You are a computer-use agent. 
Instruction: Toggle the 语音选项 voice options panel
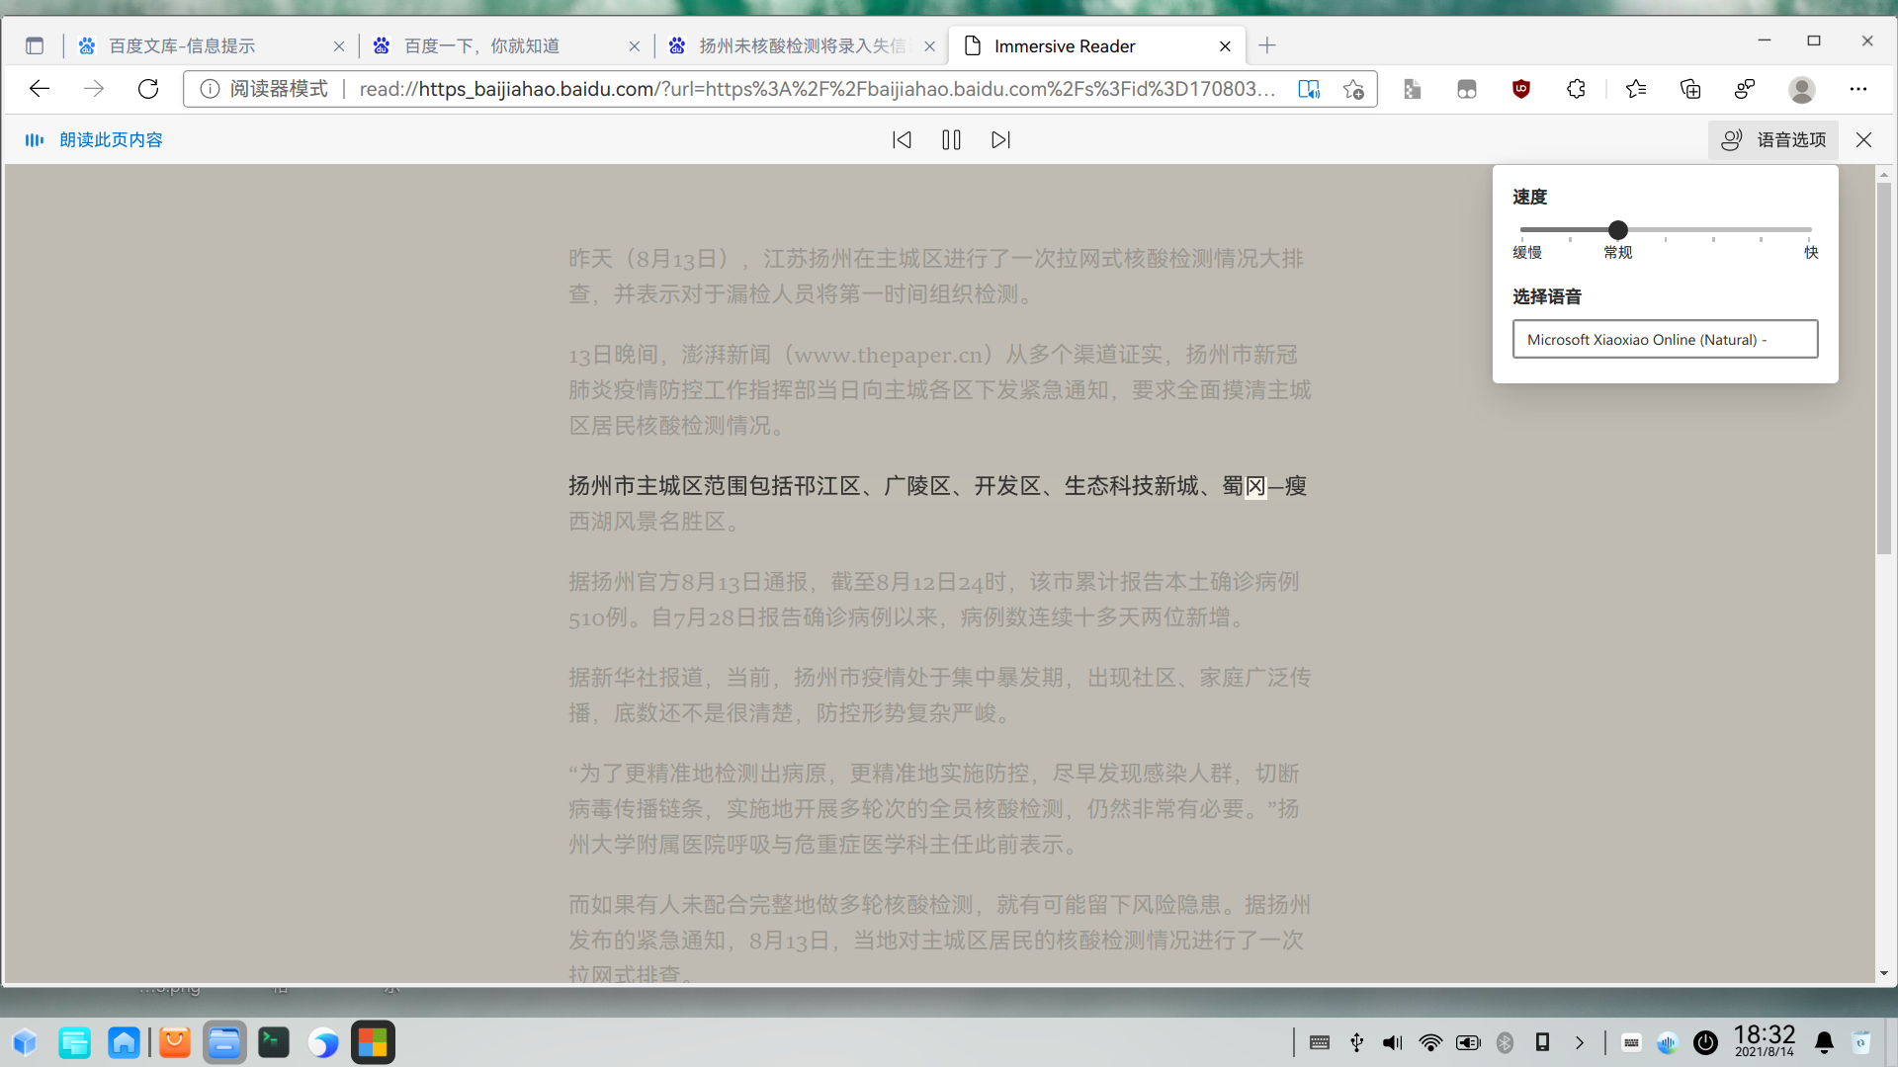[x=1773, y=140]
